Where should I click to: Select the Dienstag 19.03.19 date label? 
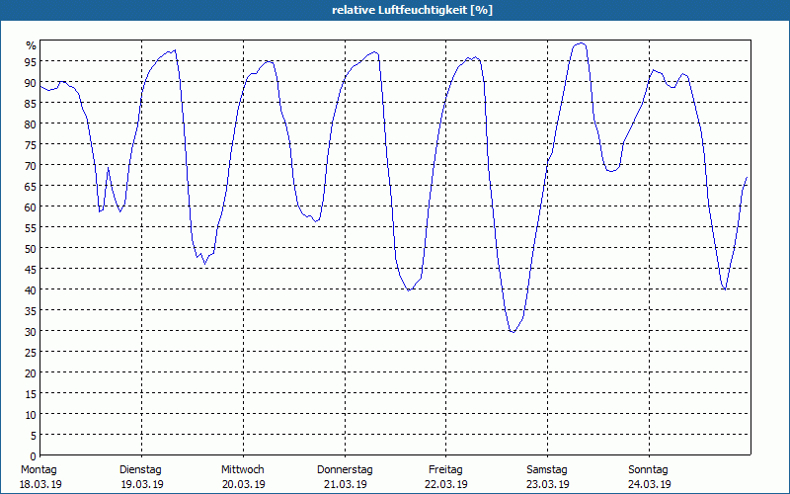[x=141, y=477]
